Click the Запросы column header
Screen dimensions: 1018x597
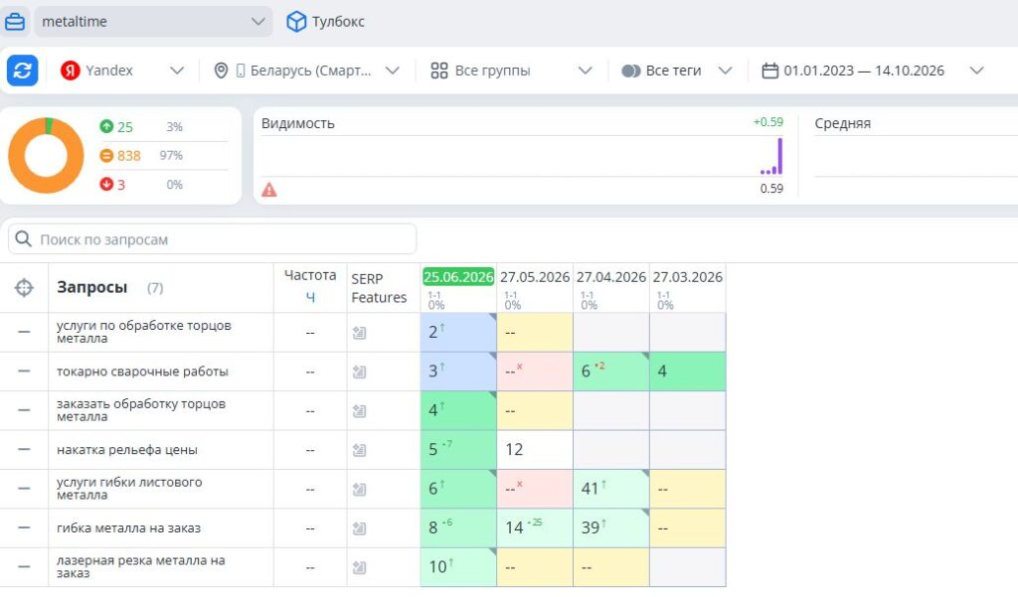[92, 287]
